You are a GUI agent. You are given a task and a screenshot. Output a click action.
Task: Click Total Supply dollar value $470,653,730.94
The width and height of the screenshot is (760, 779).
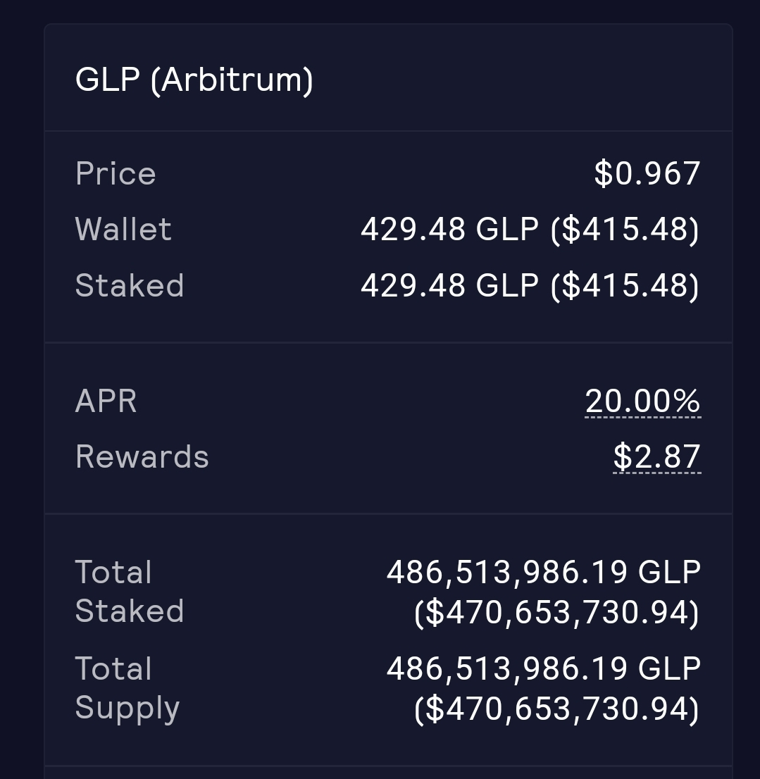[557, 708]
